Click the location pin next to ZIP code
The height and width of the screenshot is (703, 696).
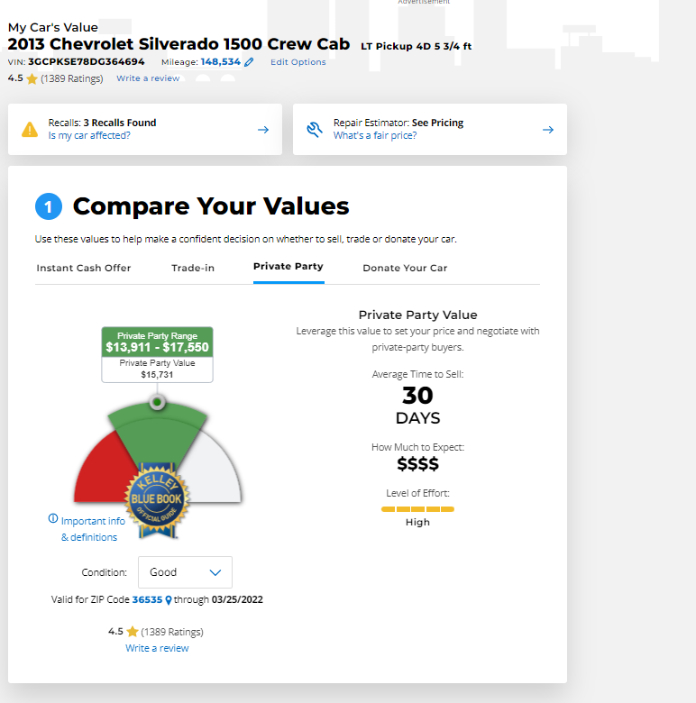(169, 600)
